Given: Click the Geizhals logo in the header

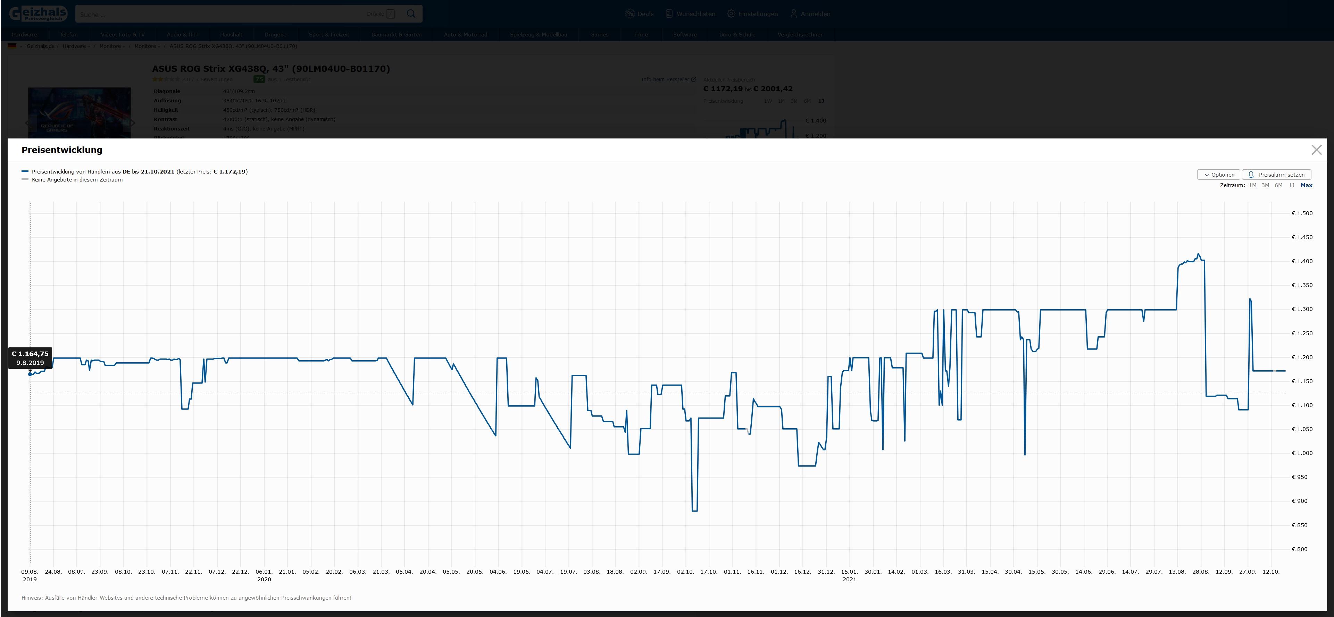Looking at the screenshot, I should [38, 14].
